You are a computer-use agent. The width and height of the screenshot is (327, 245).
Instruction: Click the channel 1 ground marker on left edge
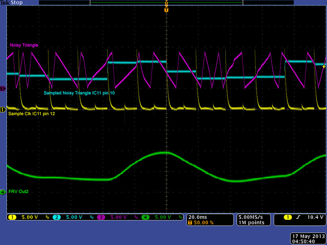(x=2, y=109)
